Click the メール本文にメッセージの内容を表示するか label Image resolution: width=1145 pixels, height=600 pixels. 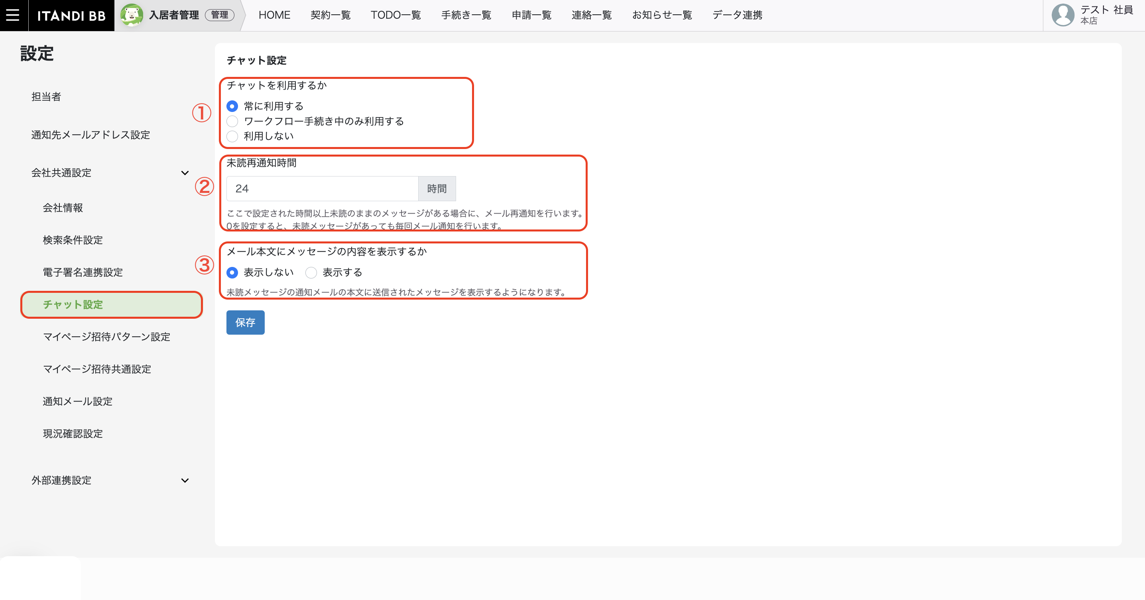[327, 251]
